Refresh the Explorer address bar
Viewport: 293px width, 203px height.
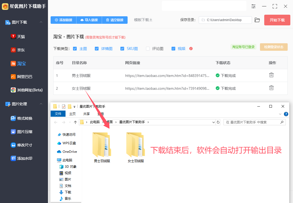point(218,122)
